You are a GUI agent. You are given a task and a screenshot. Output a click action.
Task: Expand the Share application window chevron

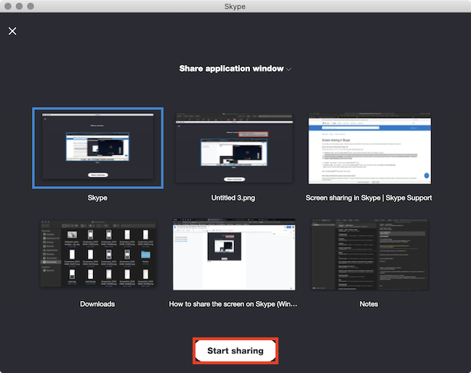289,69
